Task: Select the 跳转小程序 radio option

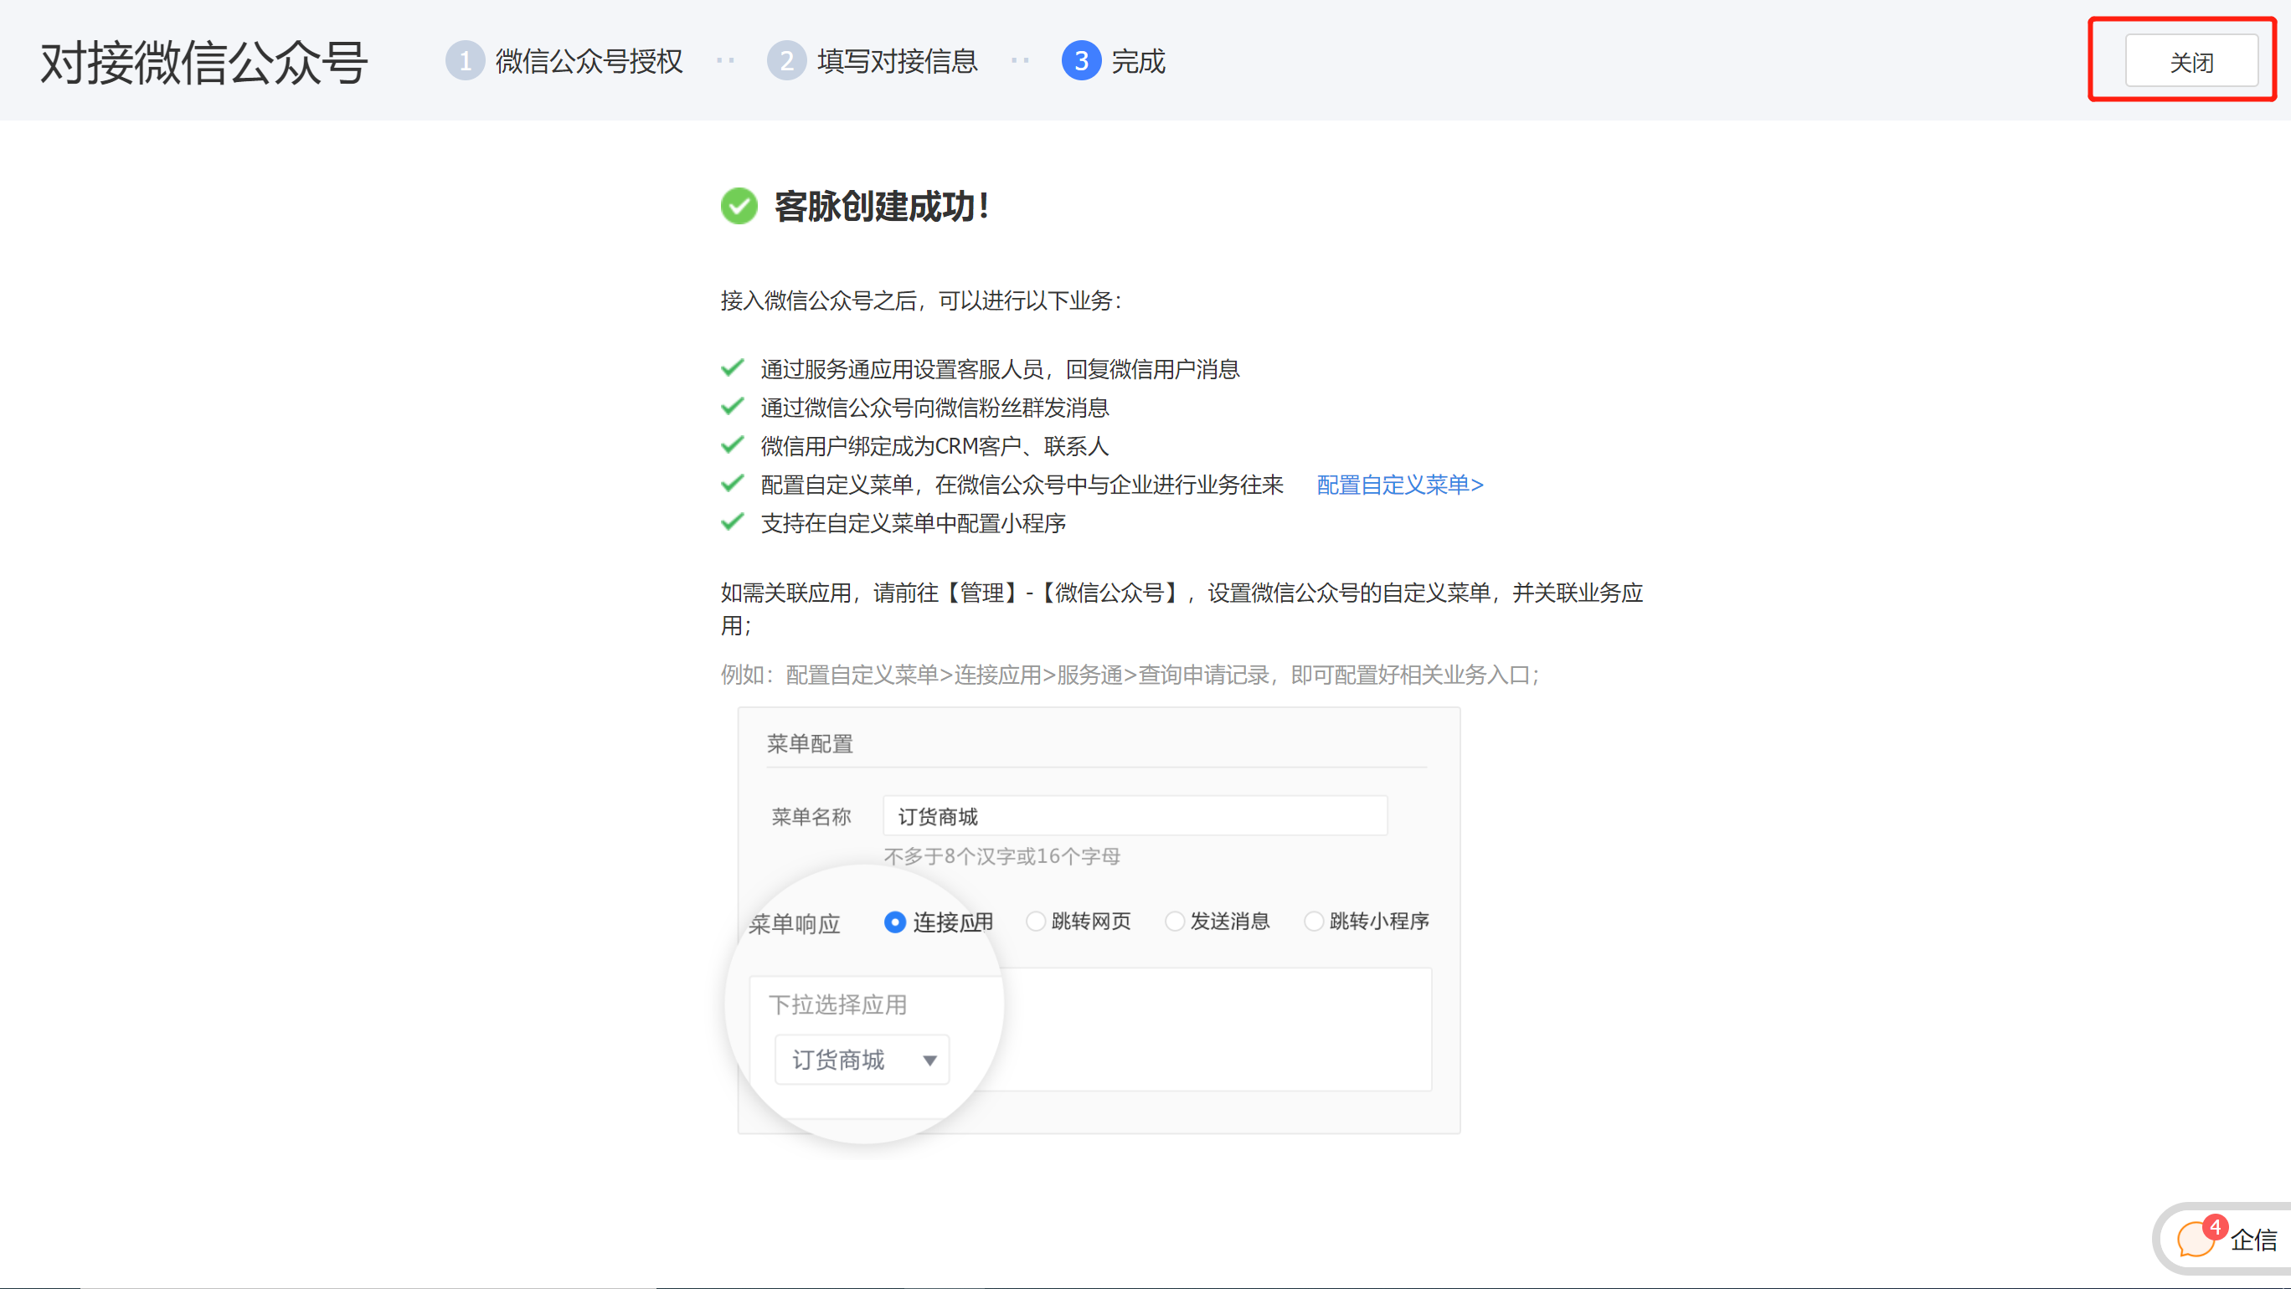Action: [x=1313, y=921]
